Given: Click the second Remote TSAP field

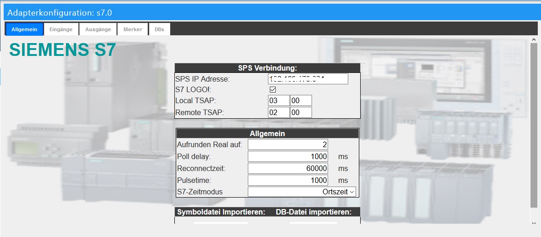Looking at the screenshot, I should tap(301, 112).
